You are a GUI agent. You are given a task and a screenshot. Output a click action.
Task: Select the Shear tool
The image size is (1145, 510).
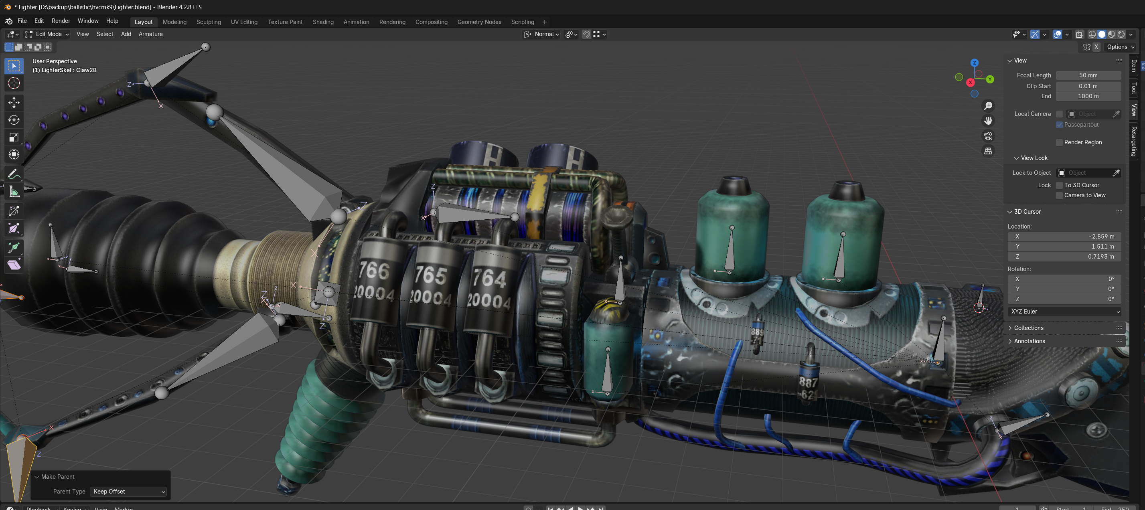coord(14,265)
